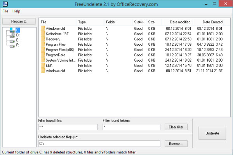Open the File menu
This screenshot has height=155, width=233.
pos(5,11)
